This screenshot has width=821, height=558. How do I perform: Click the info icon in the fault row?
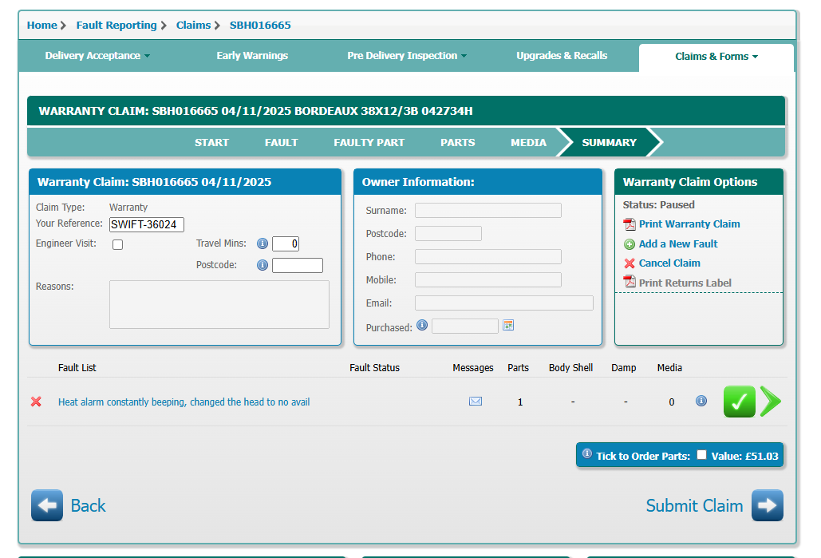701,401
